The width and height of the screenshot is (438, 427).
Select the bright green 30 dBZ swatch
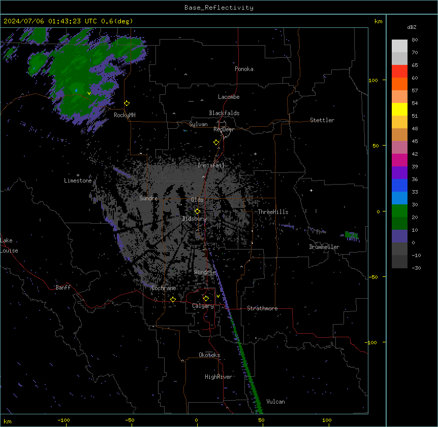[399, 211]
